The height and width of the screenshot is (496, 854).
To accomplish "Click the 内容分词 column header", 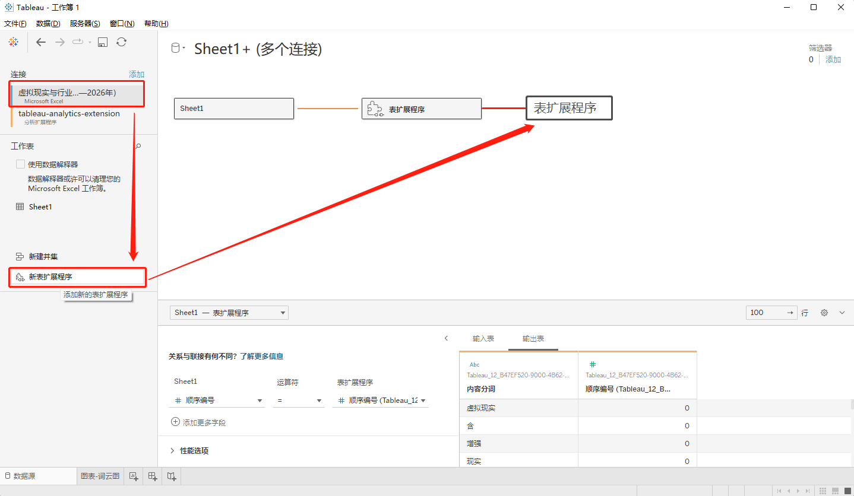I will pyautogui.click(x=481, y=389).
